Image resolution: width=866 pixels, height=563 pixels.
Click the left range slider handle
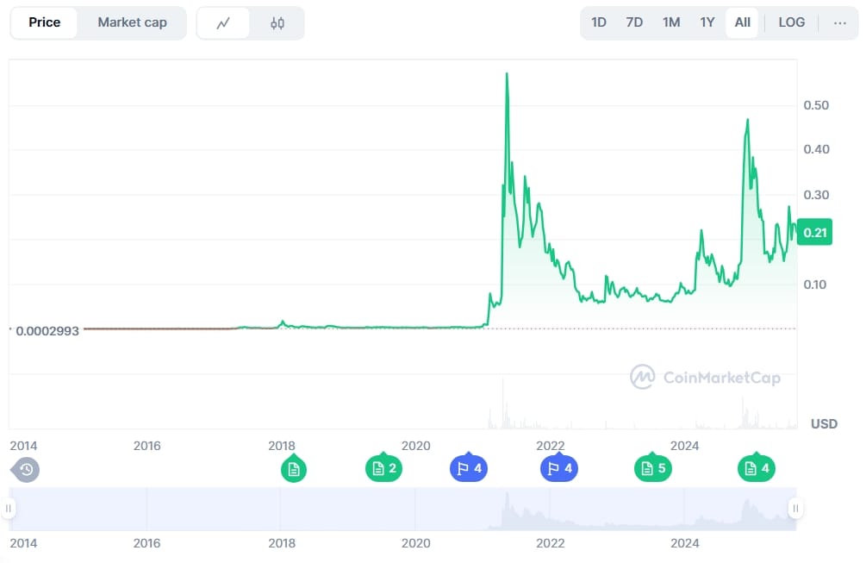(9, 509)
